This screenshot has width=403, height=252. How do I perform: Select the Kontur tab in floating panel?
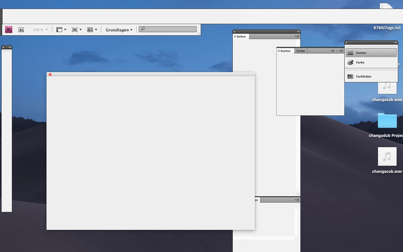(285, 51)
